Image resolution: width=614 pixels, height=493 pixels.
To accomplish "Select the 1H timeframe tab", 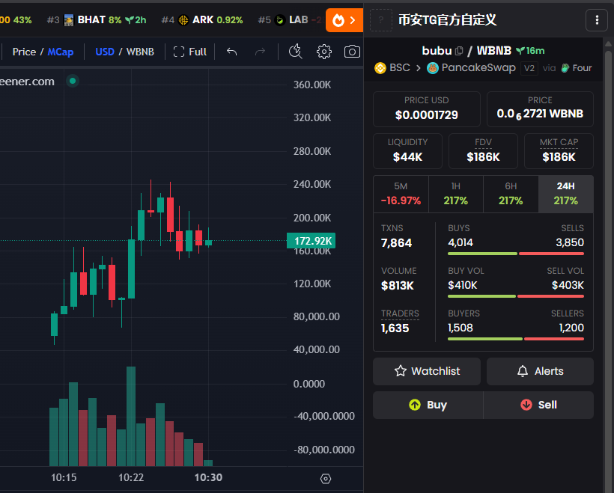I will [456, 194].
